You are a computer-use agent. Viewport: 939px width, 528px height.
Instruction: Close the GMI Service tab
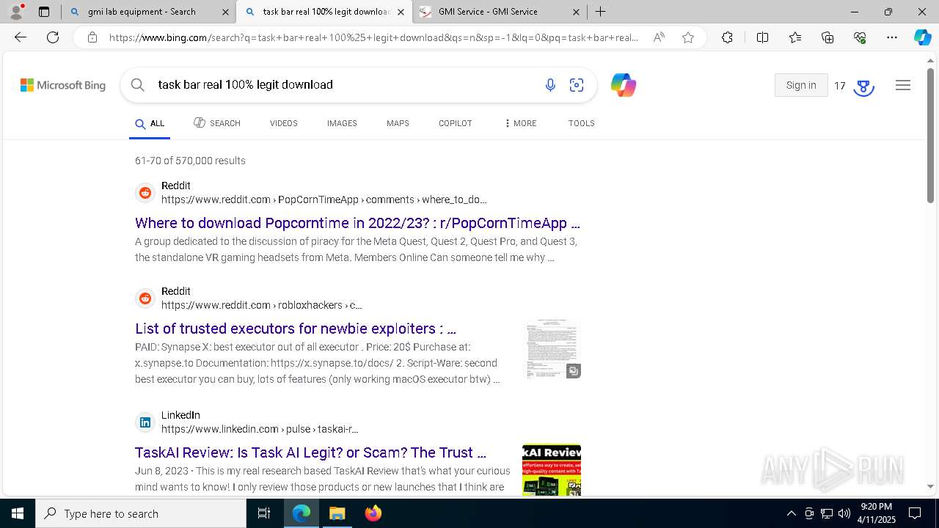(x=576, y=12)
